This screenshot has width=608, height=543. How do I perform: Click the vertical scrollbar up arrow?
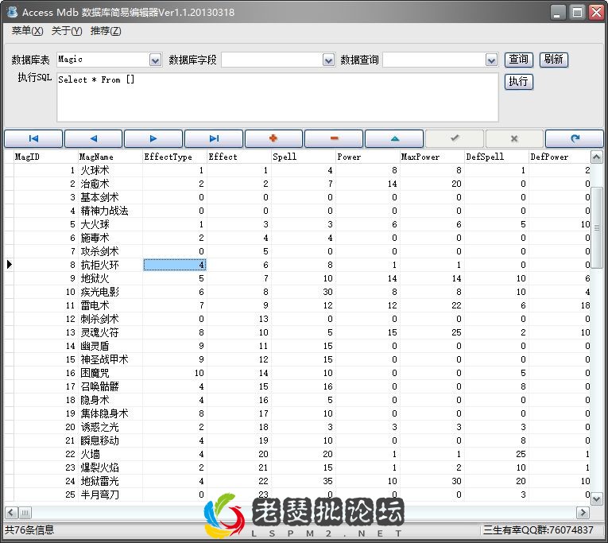click(x=596, y=157)
